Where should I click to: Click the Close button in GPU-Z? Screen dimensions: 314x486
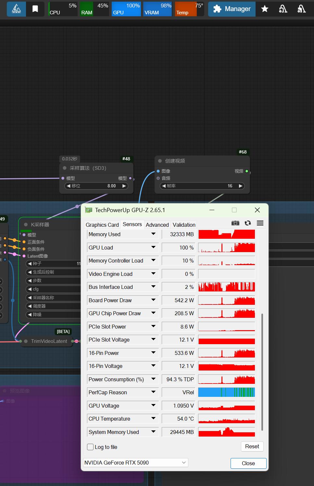(x=248, y=463)
